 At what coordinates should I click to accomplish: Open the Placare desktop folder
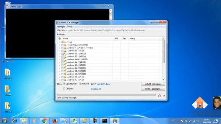[x=8, y=90]
